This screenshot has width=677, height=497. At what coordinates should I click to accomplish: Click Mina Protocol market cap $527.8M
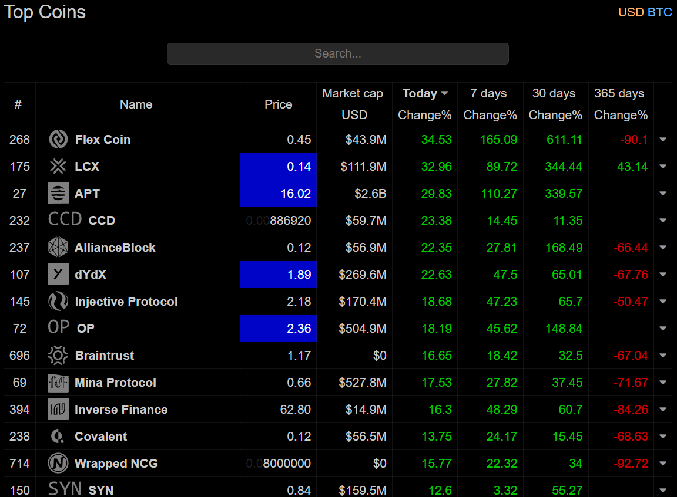click(362, 383)
